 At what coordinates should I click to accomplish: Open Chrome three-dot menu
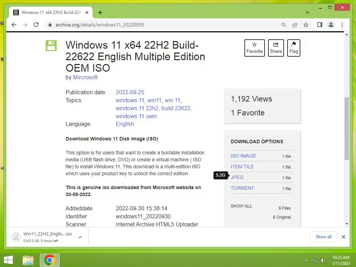(342, 25)
